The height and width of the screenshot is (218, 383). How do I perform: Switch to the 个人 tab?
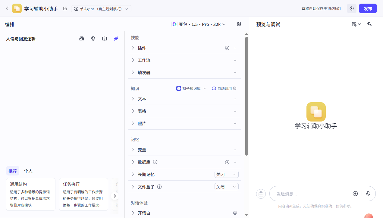pyautogui.click(x=28, y=171)
